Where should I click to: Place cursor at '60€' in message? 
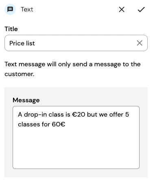[x=59, y=124]
